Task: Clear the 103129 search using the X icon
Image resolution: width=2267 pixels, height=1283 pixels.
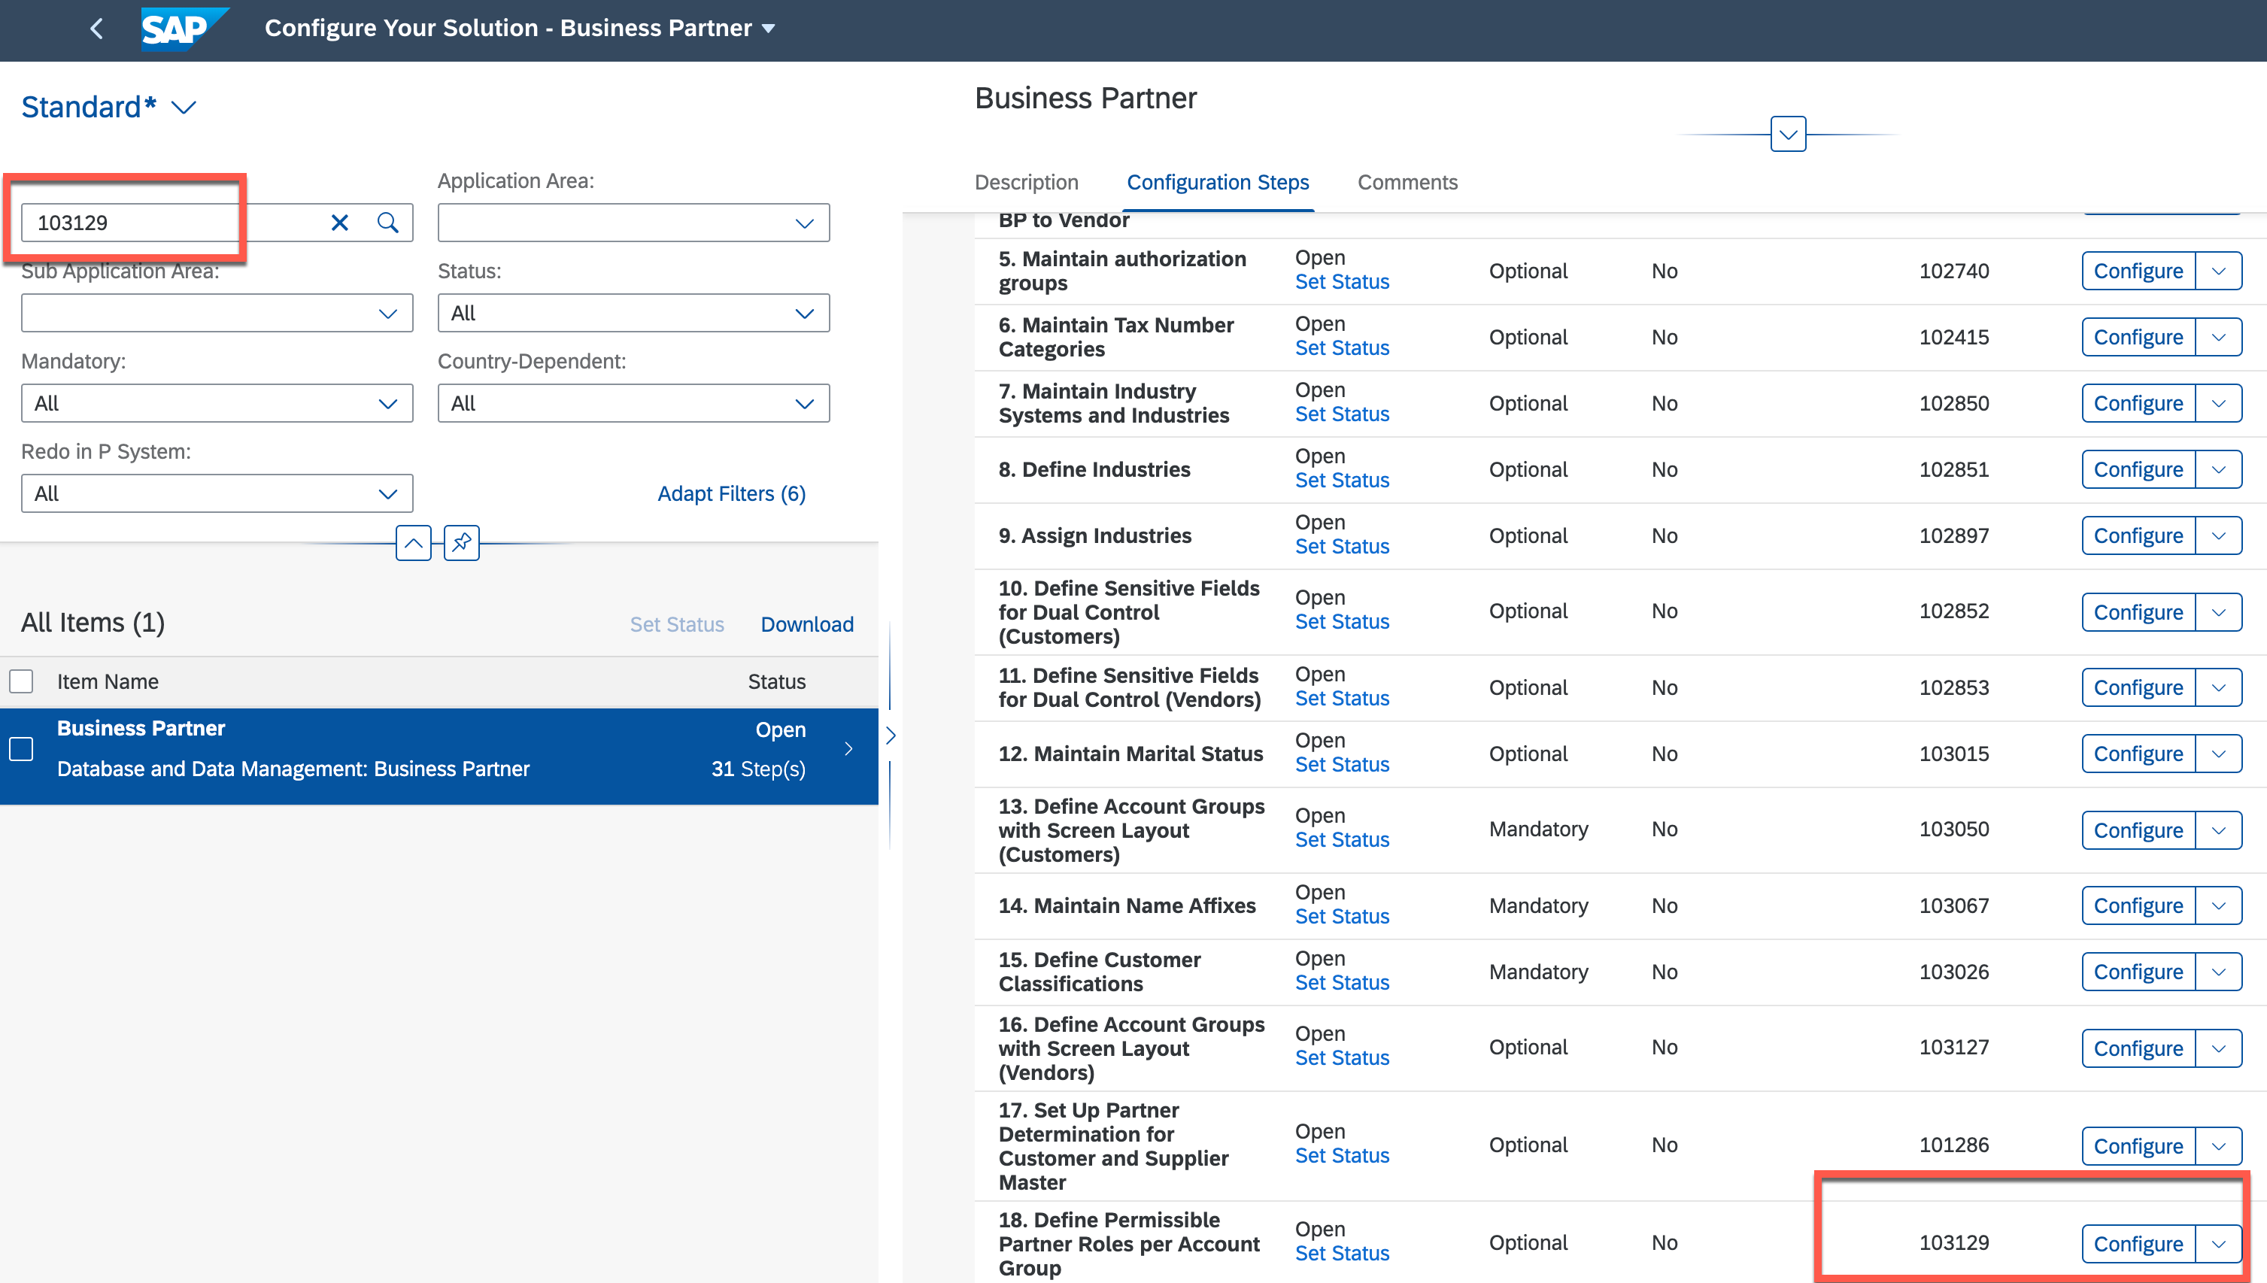Action: coord(339,222)
